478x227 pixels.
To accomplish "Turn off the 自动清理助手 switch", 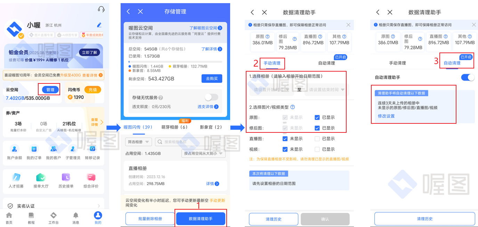I will click(x=468, y=77).
